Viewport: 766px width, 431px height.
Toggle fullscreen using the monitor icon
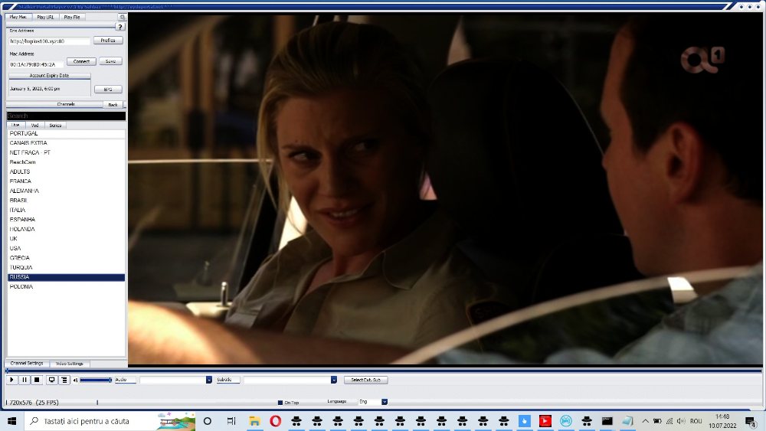tap(51, 380)
